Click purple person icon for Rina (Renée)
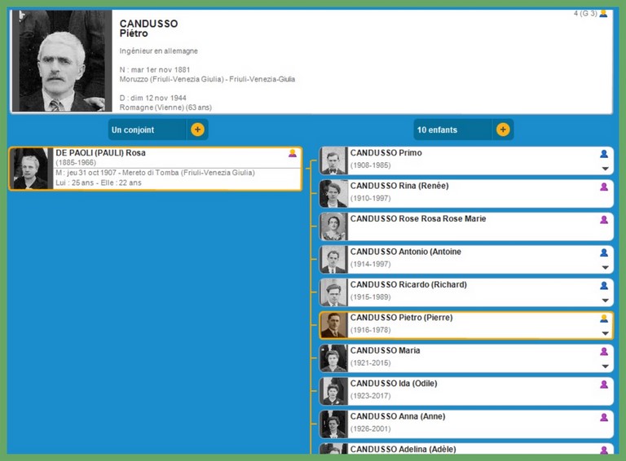The image size is (626, 461). coord(604,187)
